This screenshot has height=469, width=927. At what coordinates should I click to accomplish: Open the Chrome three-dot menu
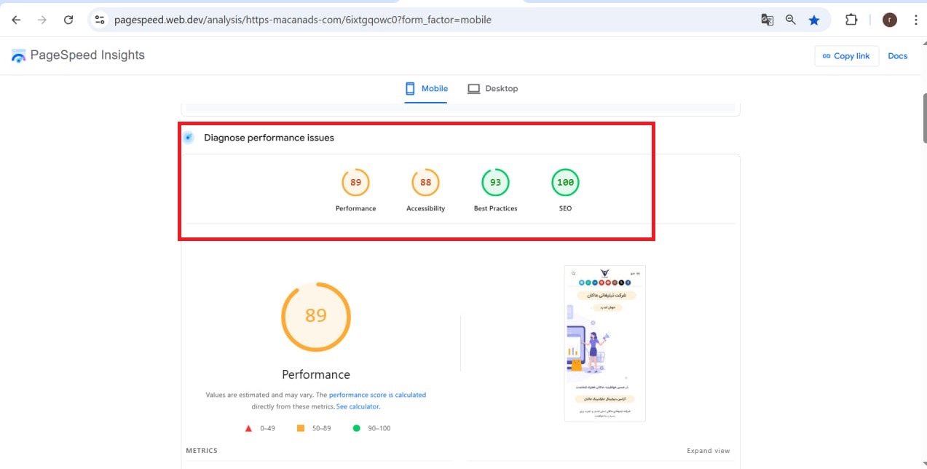point(915,20)
